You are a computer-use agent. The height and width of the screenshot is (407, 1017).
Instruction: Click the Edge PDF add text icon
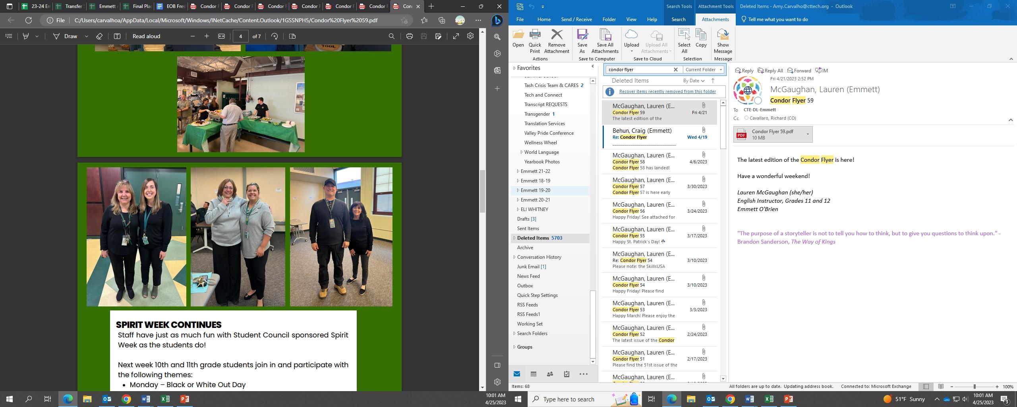click(117, 36)
